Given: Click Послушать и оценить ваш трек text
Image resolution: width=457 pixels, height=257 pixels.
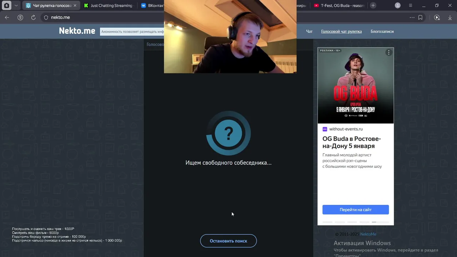Looking at the screenshot, I should [43, 229].
